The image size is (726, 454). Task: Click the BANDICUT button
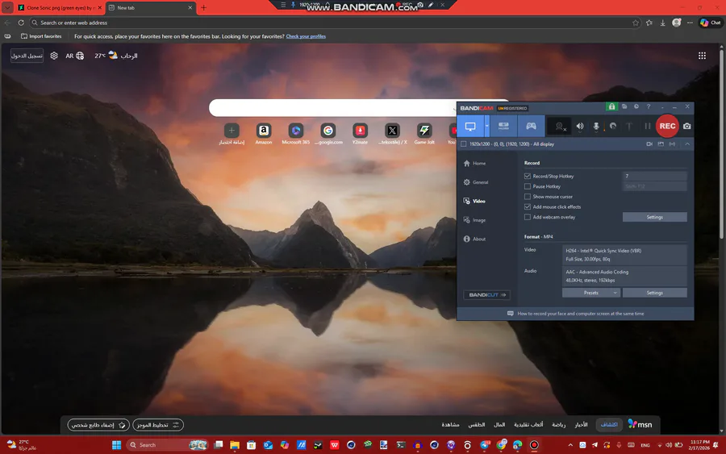click(x=486, y=295)
